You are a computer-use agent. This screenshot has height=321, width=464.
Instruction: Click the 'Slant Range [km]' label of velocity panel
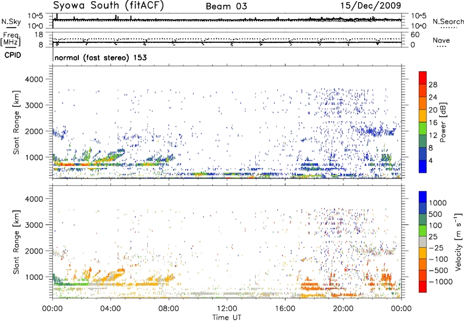coord(16,242)
